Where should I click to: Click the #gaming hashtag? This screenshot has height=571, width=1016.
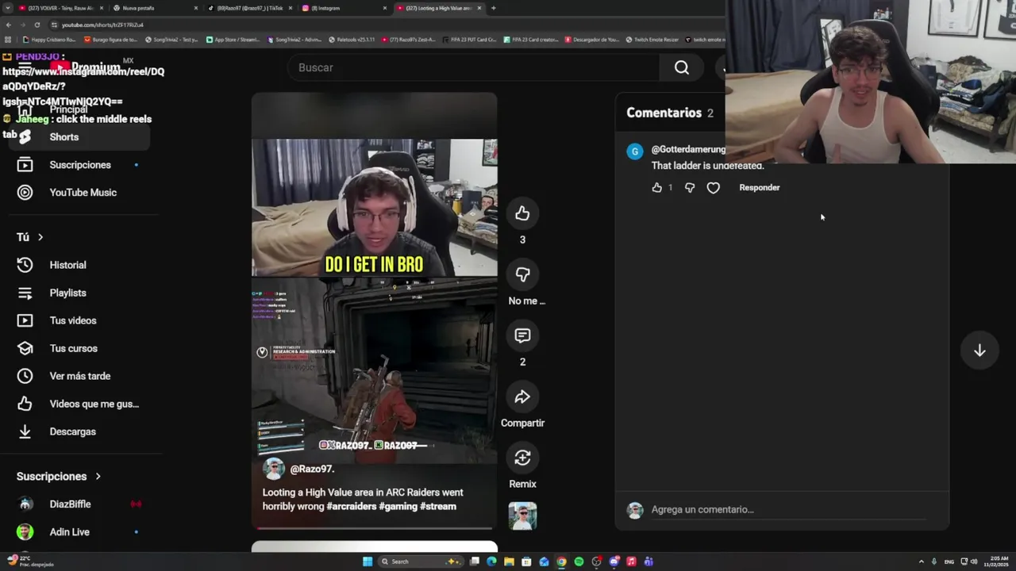point(398,506)
